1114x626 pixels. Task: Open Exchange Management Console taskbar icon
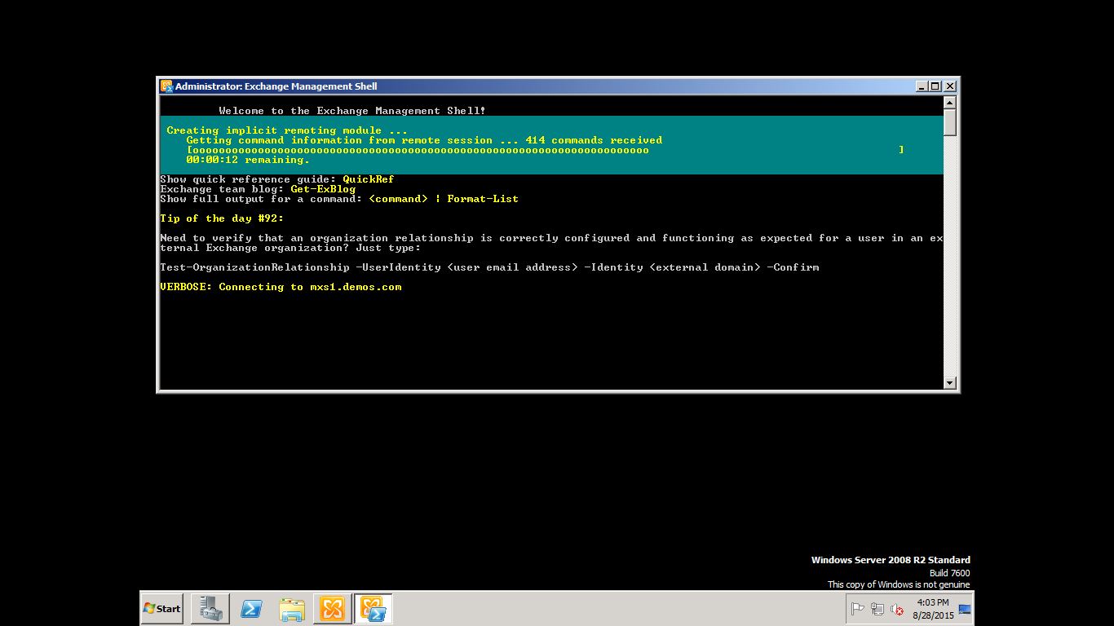click(332, 608)
